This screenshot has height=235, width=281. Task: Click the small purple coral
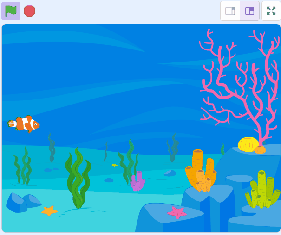[x=137, y=181]
